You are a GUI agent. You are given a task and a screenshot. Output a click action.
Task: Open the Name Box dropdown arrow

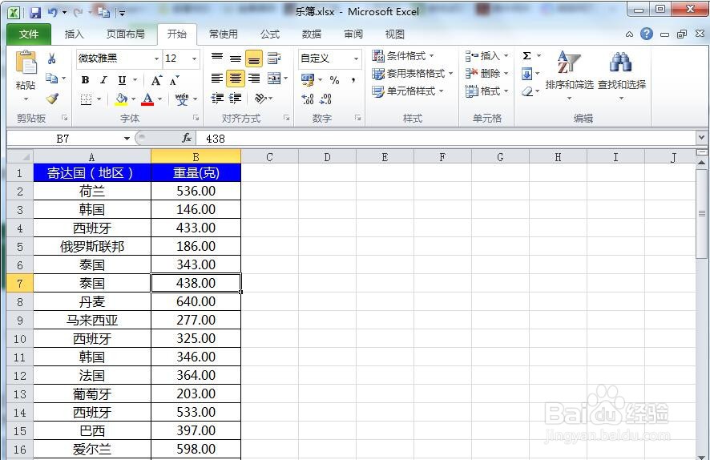point(127,139)
